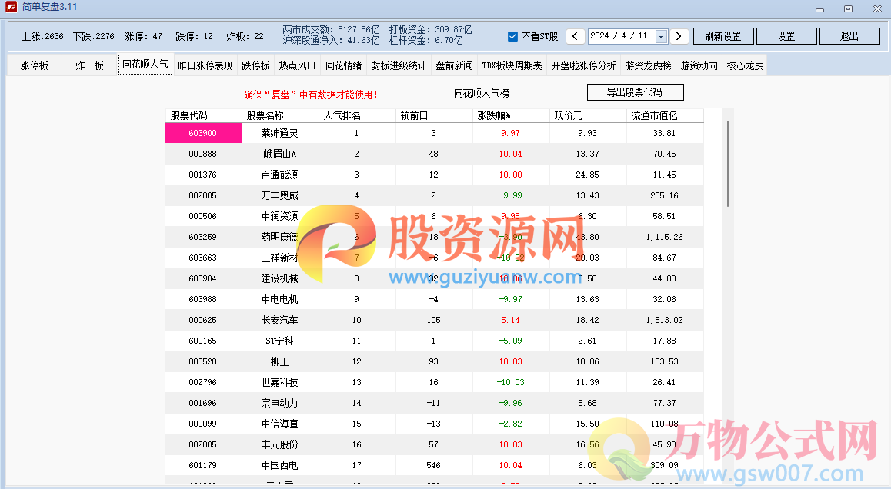891x489 pixels.
Task: Switch to the 开盘啦涨停分析 tab
Action: 583,66
